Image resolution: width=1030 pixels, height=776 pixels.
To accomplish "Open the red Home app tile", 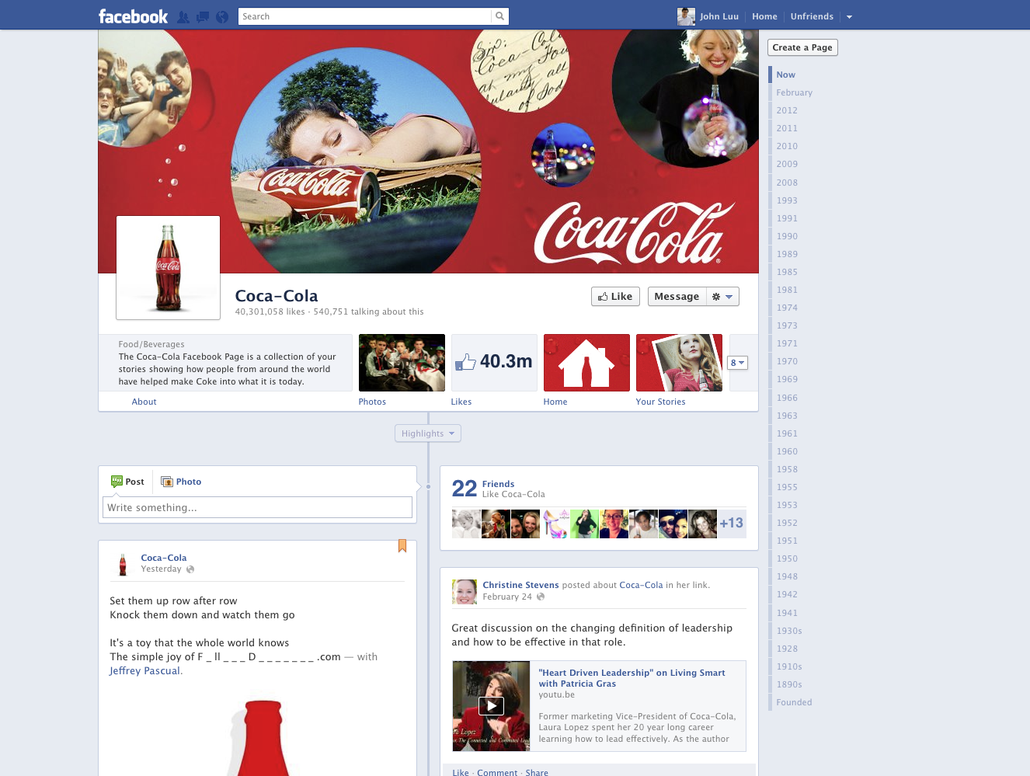I will click(586, 363).
